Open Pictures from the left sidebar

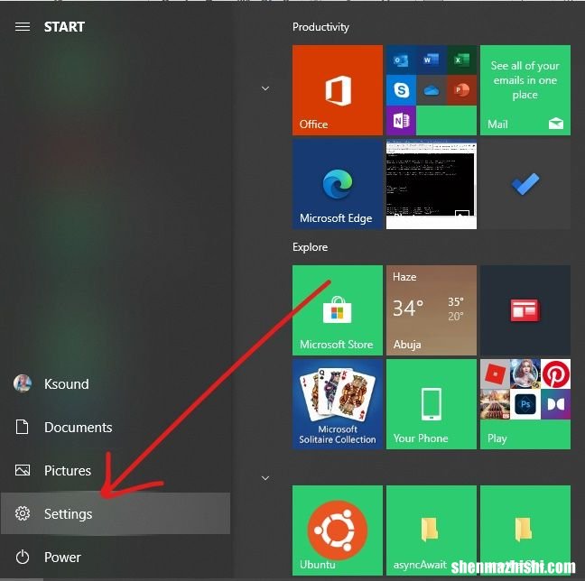[x=67, y=470]
